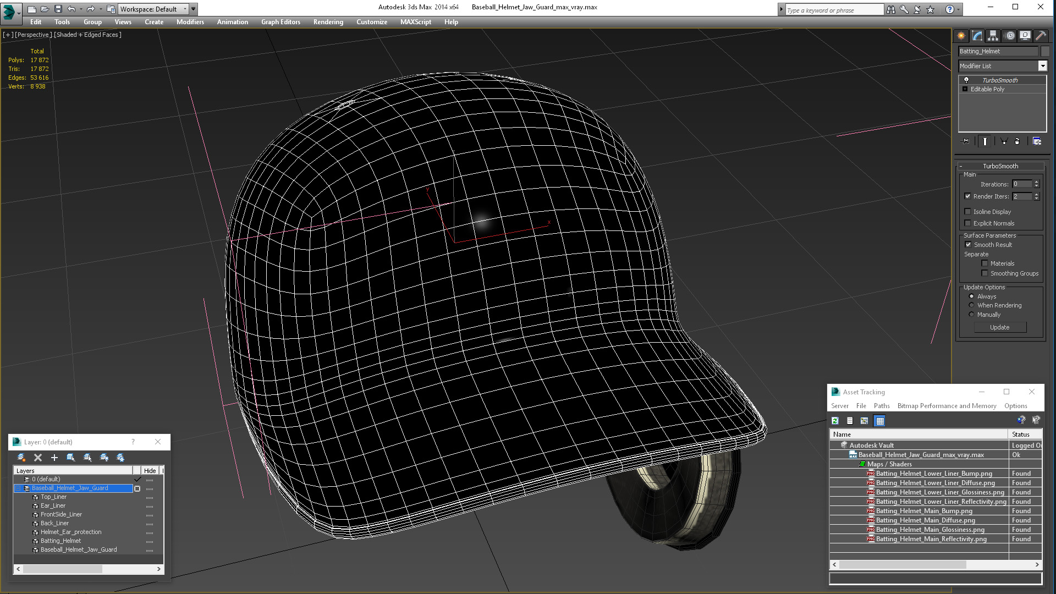1056x594 pixels.
Task: Open the Undo history dropdown arrow
Action: coord(81,9)
